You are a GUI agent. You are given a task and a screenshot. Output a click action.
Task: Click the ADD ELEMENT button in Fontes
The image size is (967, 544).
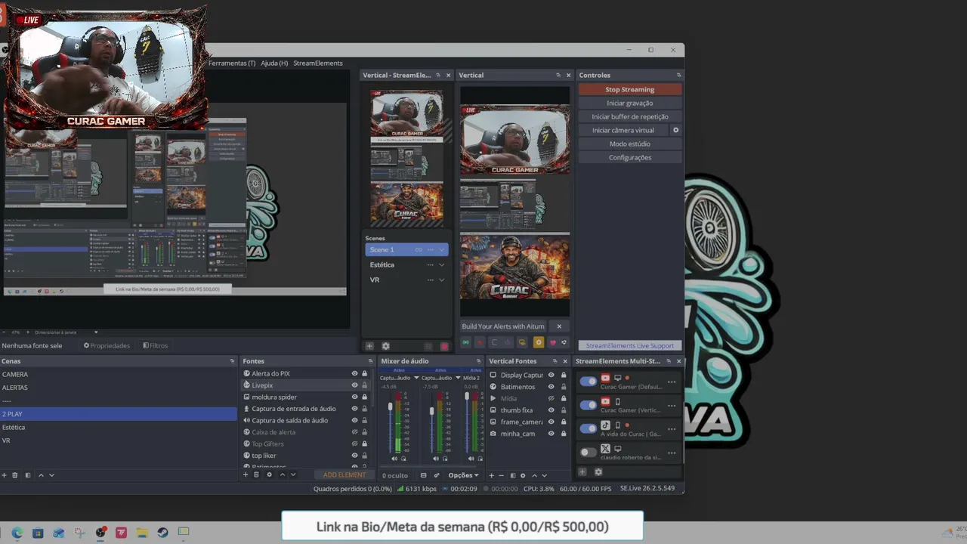[x=344, y=474]
